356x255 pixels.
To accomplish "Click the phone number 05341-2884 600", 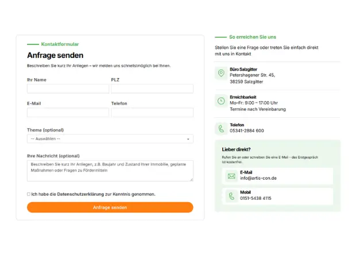I will pyautogui.click(x=247, y=130).
